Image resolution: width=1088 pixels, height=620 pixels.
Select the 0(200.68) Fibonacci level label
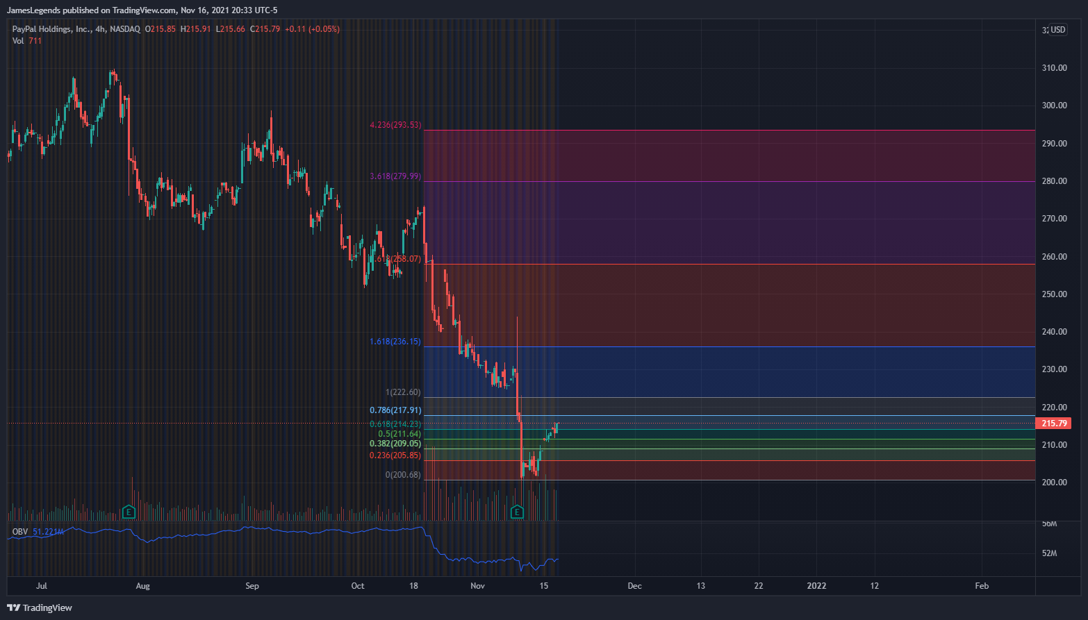point(404,475)
